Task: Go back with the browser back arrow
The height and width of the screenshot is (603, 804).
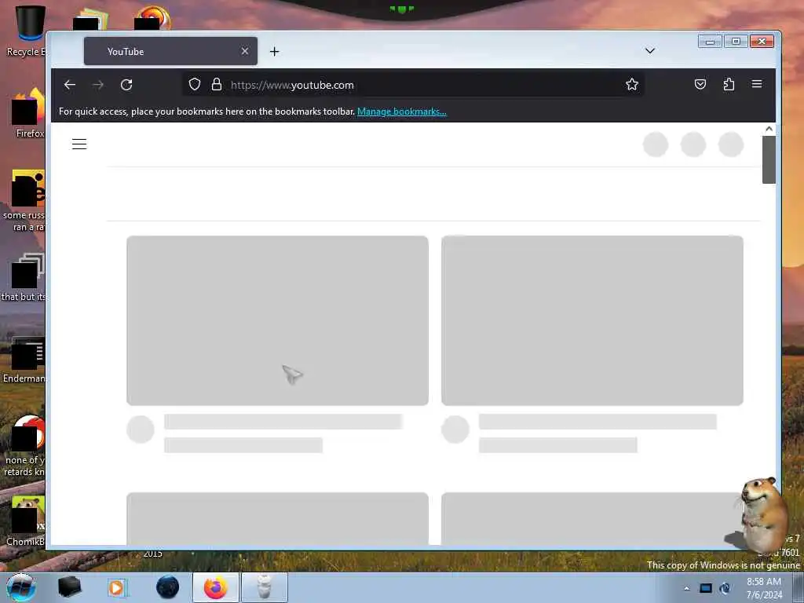Action: [x=70, y=85]
